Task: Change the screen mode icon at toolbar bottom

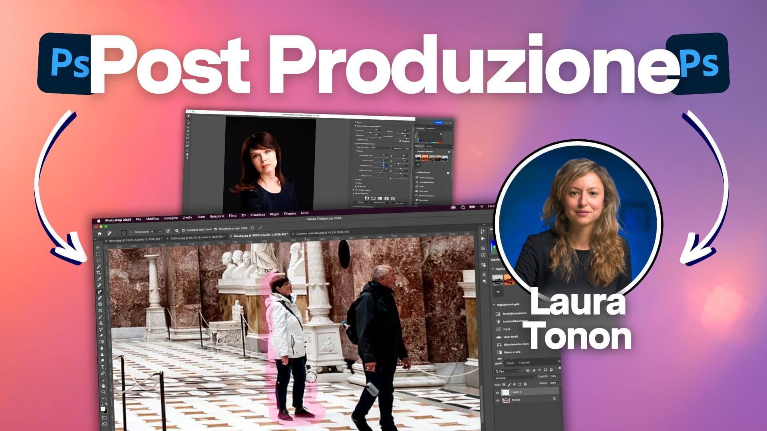Action: coord(104,424)
